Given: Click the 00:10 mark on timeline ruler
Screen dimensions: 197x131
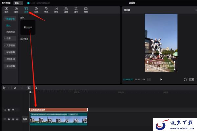Looking at the screenshot, I should click(x=77, y=92).
